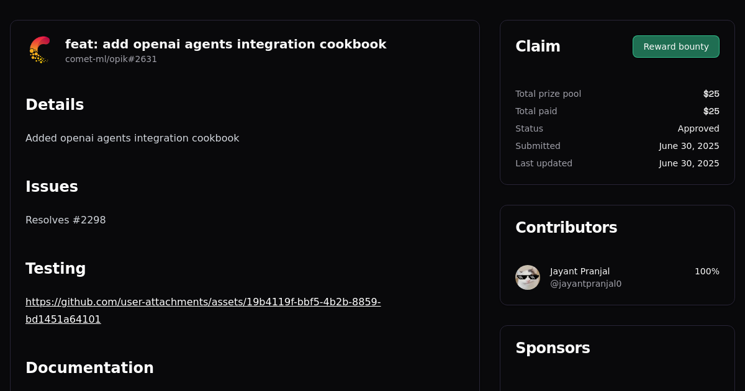Viewport: 745px width, 391px height.
Task: Click the Documentation section heading
Action: [89, 367]
